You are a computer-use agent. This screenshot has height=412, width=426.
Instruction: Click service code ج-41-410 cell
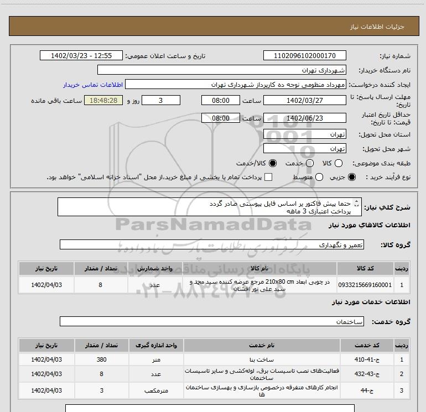click(367, 359)
